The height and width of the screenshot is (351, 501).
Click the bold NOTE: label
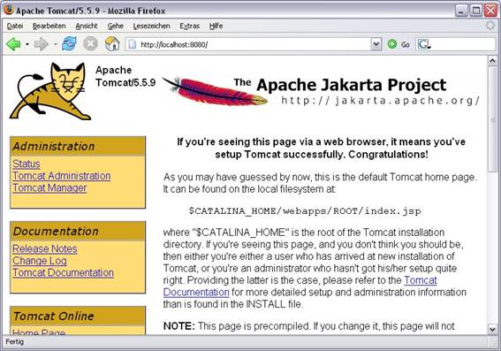coord(178,326)
